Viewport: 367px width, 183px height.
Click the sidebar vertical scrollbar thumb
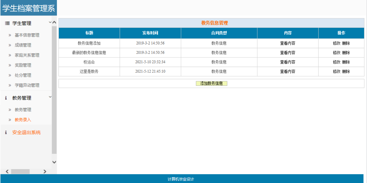click(54, 90)
